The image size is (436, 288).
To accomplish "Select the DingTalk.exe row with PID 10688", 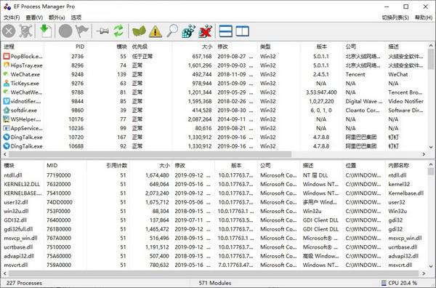I will (214, 146).
